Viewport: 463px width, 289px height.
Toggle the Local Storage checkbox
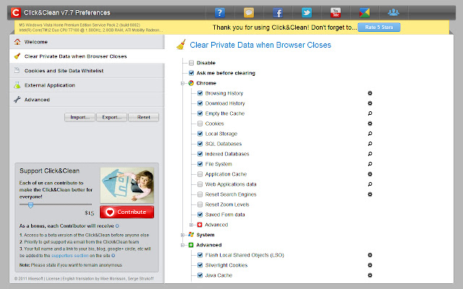(200, 134)
